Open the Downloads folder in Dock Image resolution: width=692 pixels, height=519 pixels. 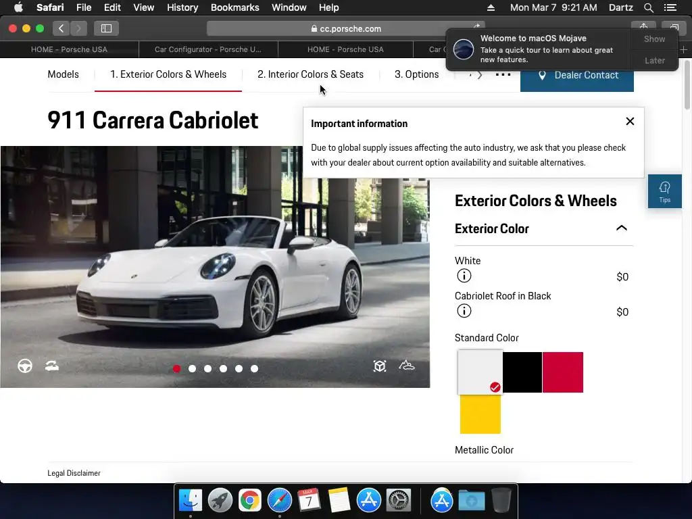coord(471,501)
